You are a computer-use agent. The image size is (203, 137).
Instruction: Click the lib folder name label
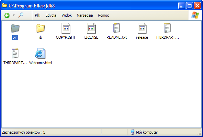(x=40, y=37)
